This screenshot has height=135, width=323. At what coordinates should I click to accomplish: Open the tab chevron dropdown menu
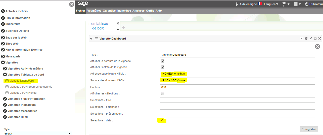coord(118,29)
